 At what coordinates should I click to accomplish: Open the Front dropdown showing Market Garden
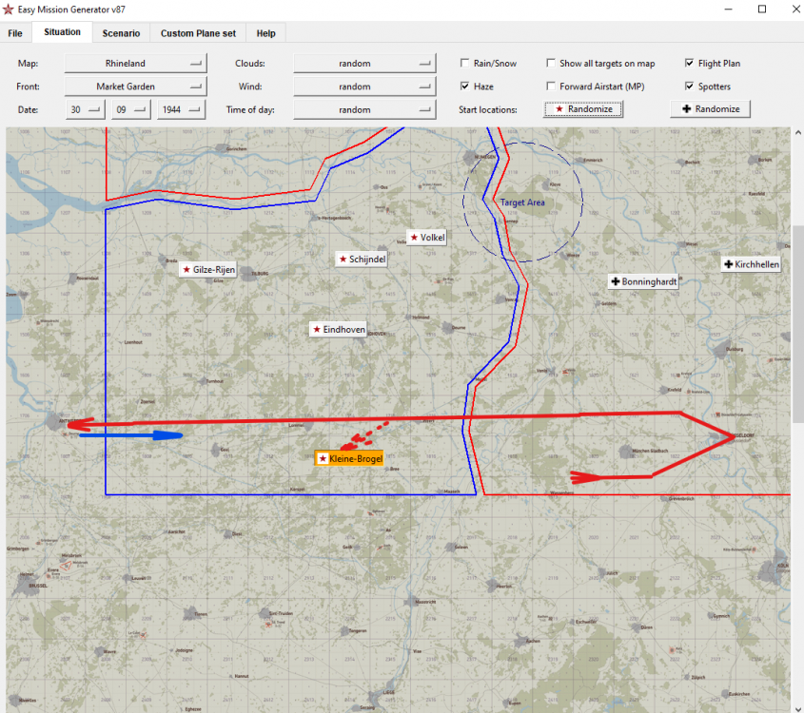135,87
